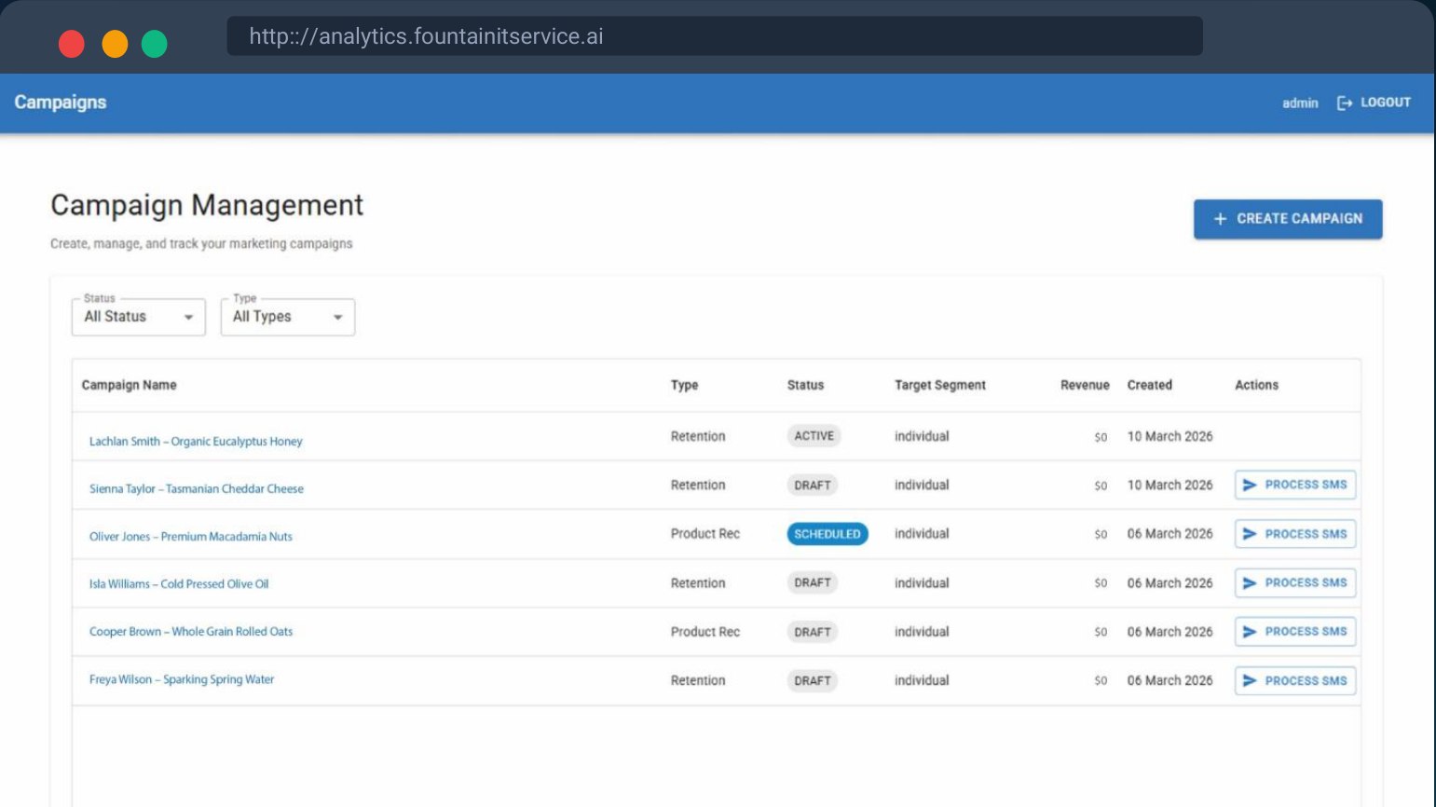Click created date in Oliver Jones row
Image resolution: width=1436 pixels, height=807 pixels.
pos(1170,534)
